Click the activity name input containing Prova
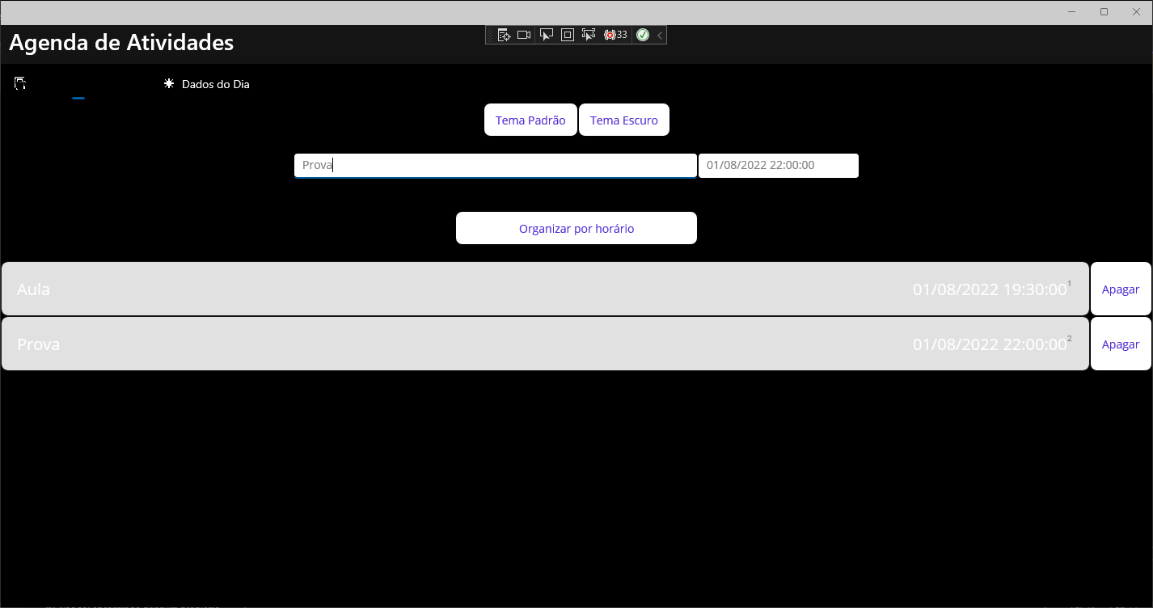1153x608 pixels. click(495, 165)
